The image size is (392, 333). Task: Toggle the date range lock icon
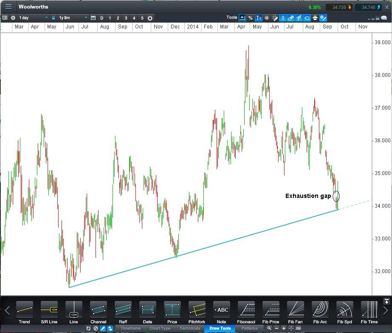click(53, 18)
